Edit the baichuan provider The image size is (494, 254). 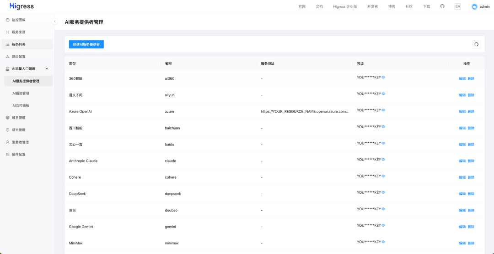point(462,128)
